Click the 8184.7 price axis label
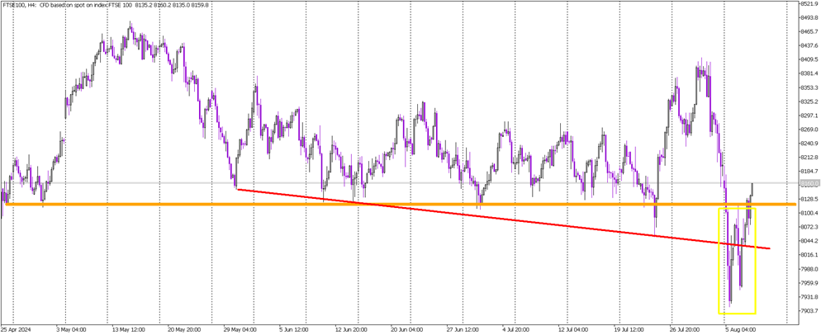This screenshot has width=826, height=335. point(809,172)
